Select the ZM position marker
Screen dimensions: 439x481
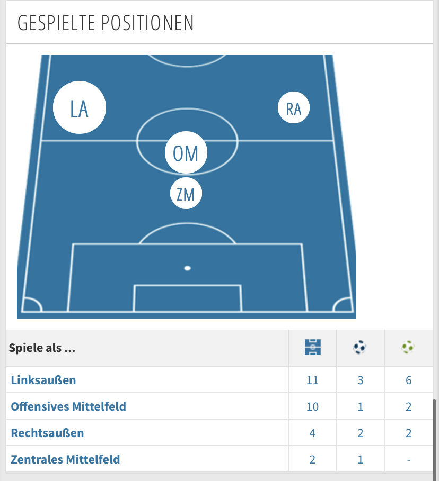point(186,193)
